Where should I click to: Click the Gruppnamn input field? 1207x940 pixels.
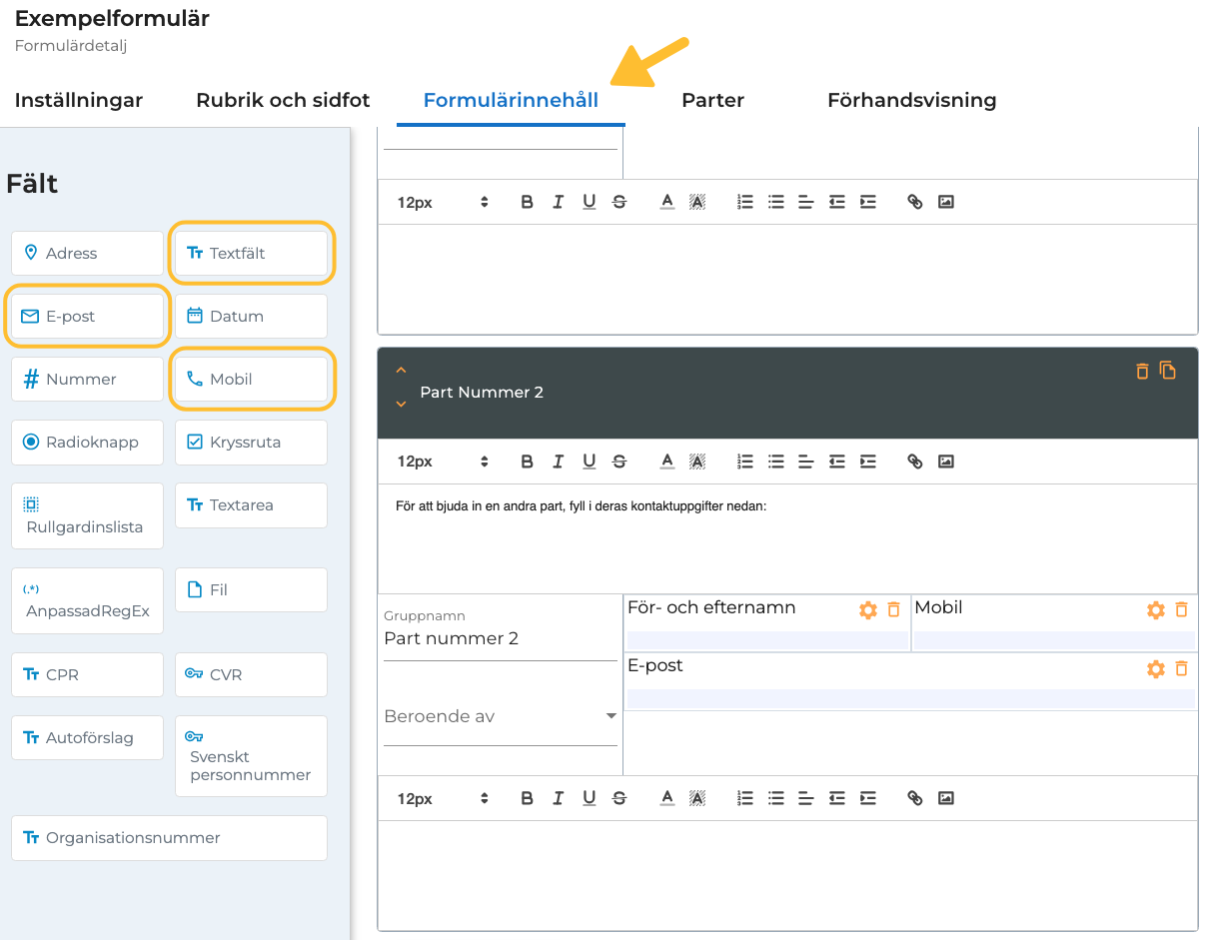coord(500,639)
